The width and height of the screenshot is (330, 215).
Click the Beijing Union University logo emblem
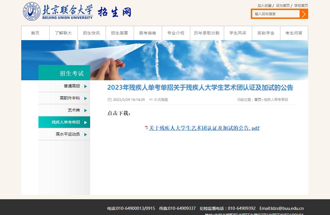coord(32,11)
